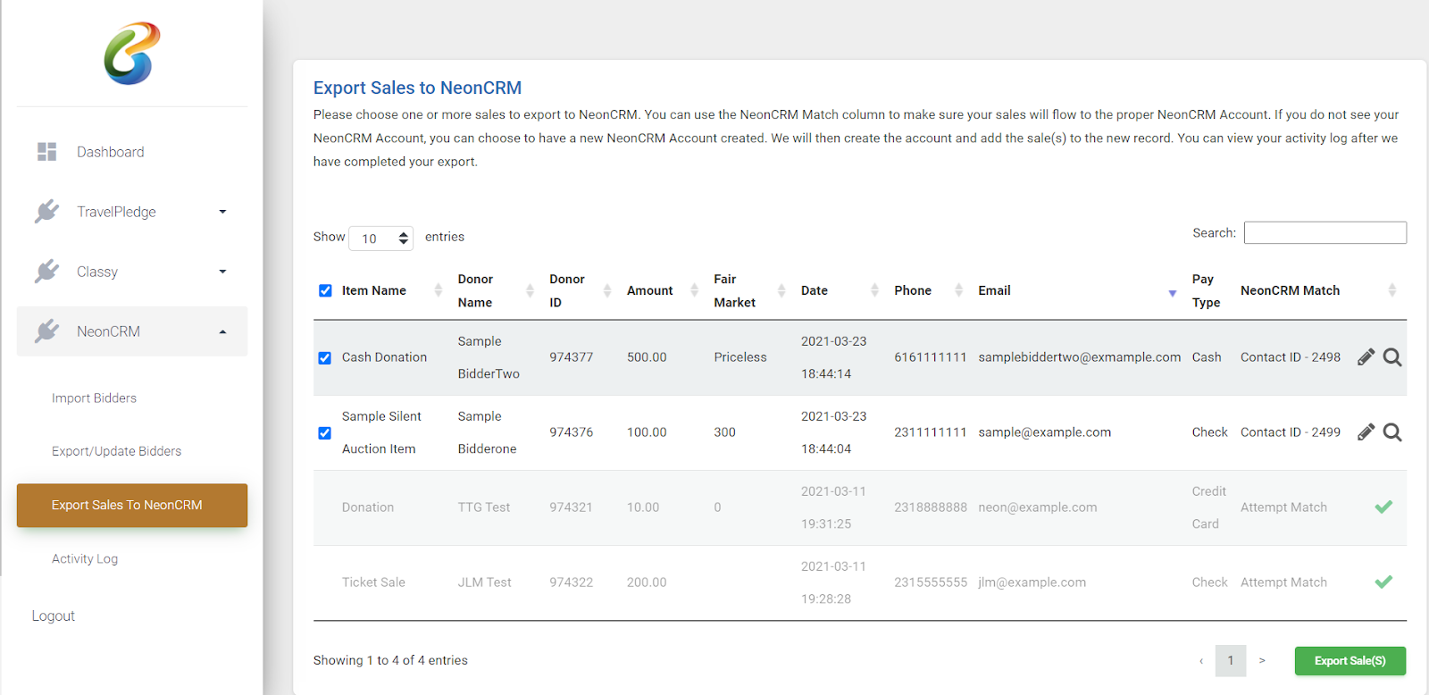Open Export/Update Bidders page

(116, 451)
